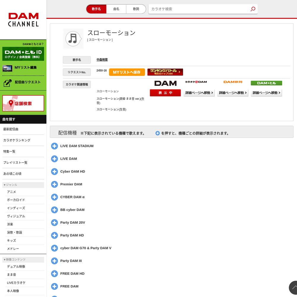Select the 歌詞 search tab
Viewport: 297px width, 297px height.
click(136, 9)
